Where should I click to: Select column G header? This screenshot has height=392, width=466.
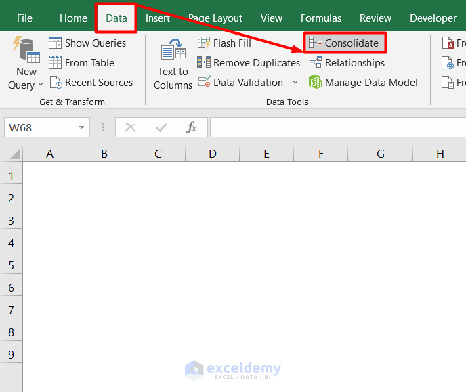(381, 154)
